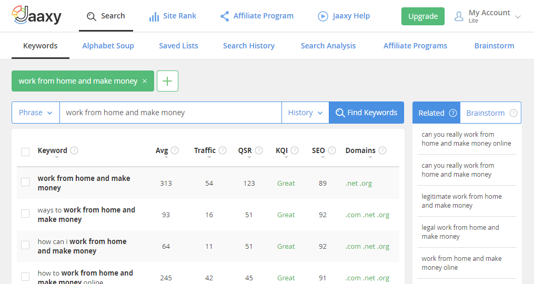The width and height of the screenshot is (534, 284).
Task: Click the '.net .org' domains in first row
Action: click(359, 183)
